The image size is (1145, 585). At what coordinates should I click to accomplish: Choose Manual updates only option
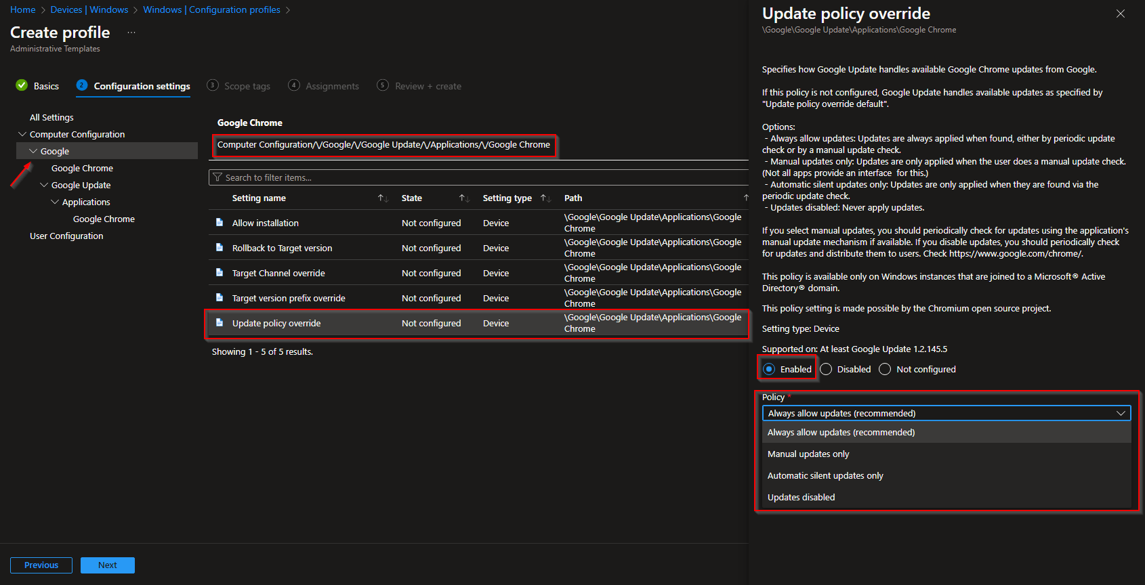pyautogui.click(x=946, y=454)
